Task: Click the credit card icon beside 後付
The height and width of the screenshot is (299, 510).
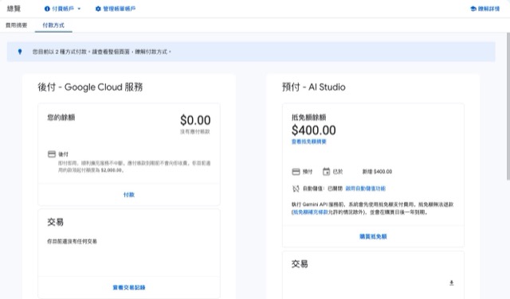Action: 52,154
